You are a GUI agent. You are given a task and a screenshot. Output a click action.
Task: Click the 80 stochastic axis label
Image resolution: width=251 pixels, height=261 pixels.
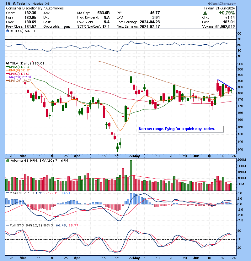239,231
